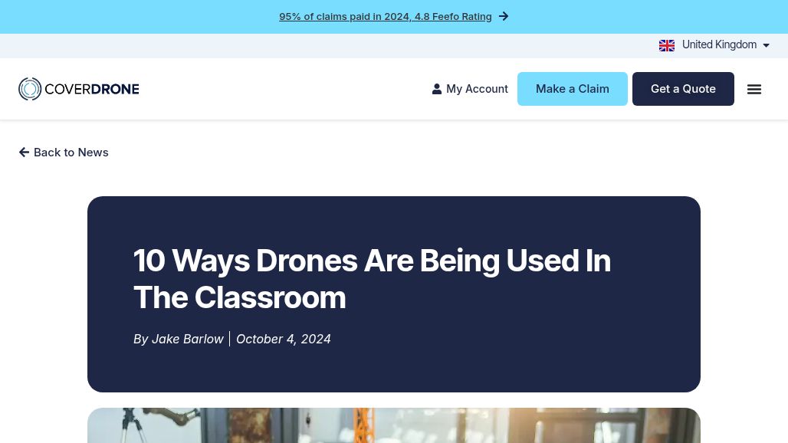Click the user profile icon beside My Account
The image size is (788, 443).
pyautogui.click(x=437, y=89)
